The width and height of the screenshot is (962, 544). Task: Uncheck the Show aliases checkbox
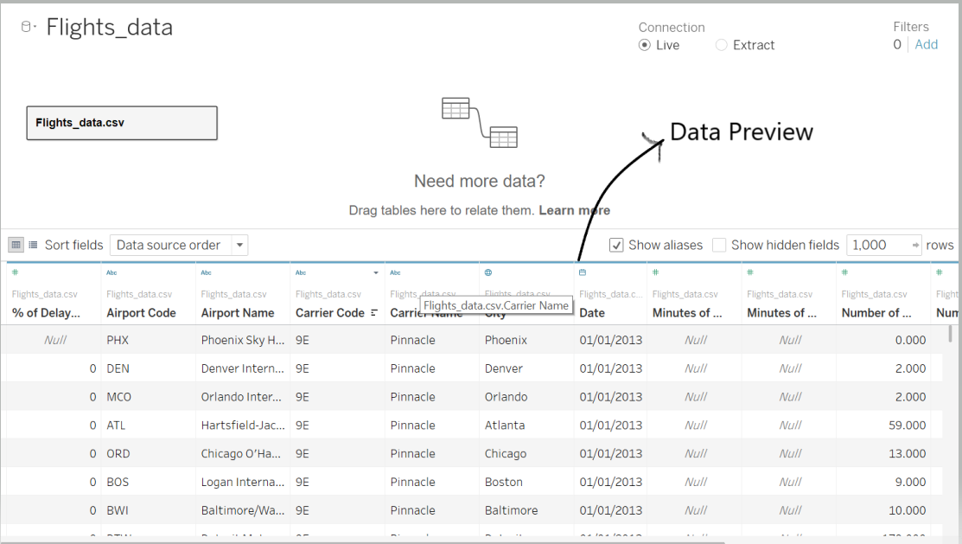tap(616, 245)
